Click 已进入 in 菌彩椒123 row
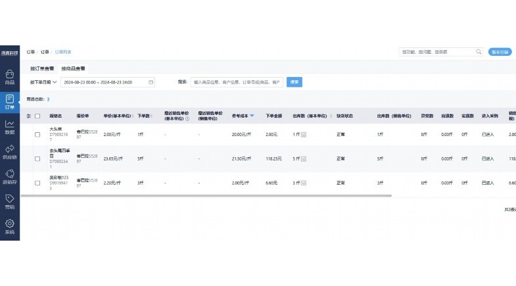Screen dimensions: 516x286 coord(488,183)
